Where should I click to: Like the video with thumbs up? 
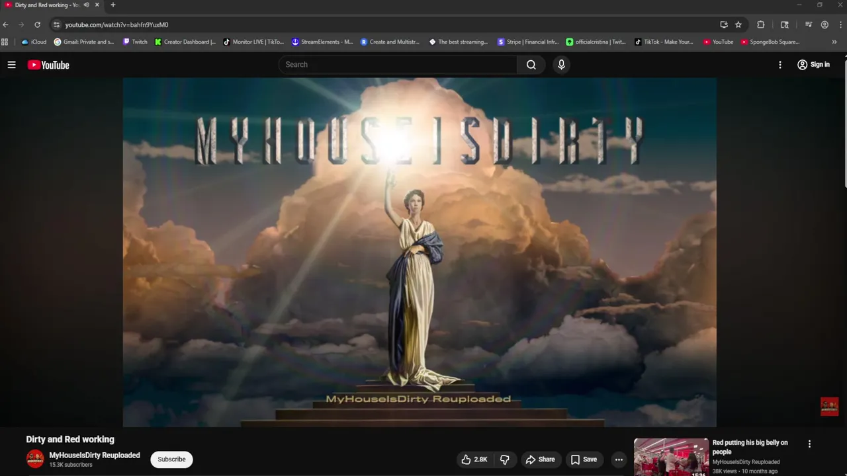474,459
